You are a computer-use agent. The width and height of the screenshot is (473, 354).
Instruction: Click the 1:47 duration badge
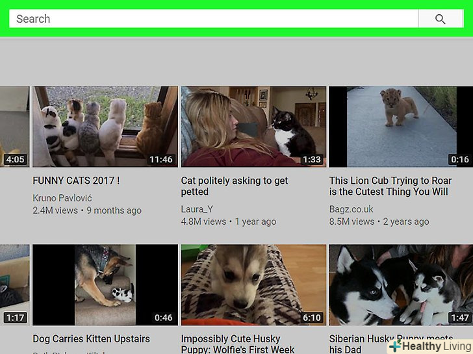[x=460, y=317]
